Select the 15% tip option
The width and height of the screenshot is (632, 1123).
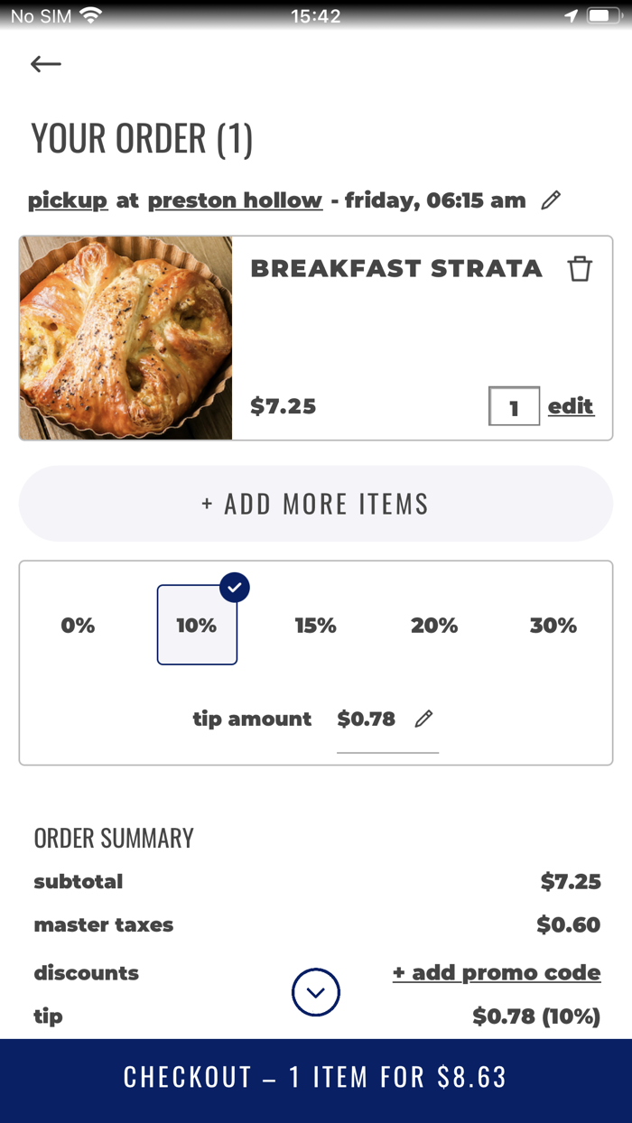[315, 626]
